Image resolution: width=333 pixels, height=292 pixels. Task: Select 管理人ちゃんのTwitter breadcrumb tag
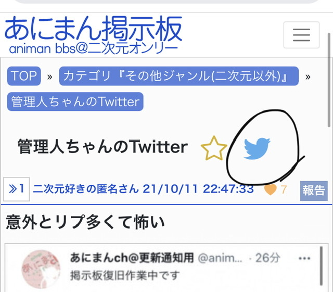[75, 101]
